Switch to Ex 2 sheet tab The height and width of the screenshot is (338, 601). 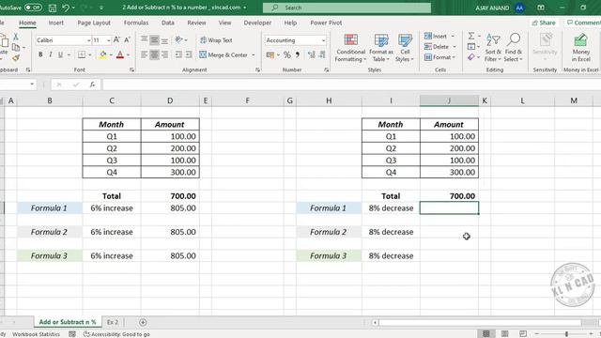(113, 322)
